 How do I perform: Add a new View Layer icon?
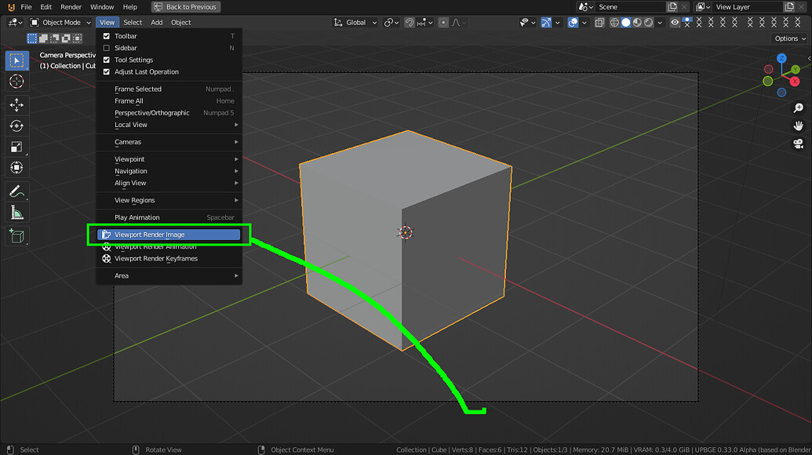tap(789, 7)
